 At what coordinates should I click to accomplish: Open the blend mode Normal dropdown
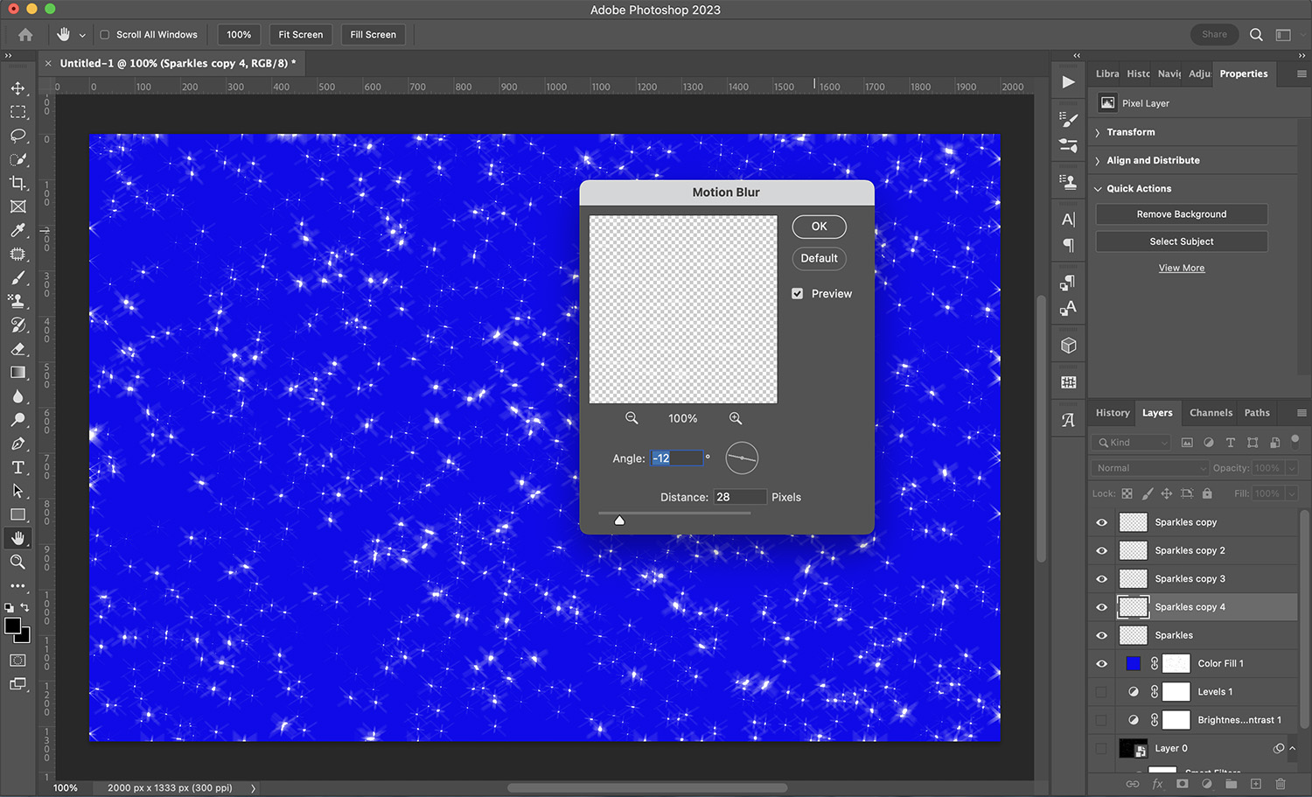pyautogui.click(x=1150, y=468)
